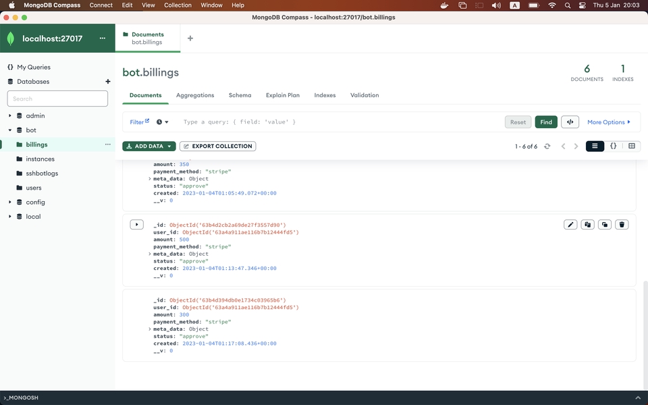Click the 1 INDEXES count
Screen dimensions: 648x405
pos(622,72)
